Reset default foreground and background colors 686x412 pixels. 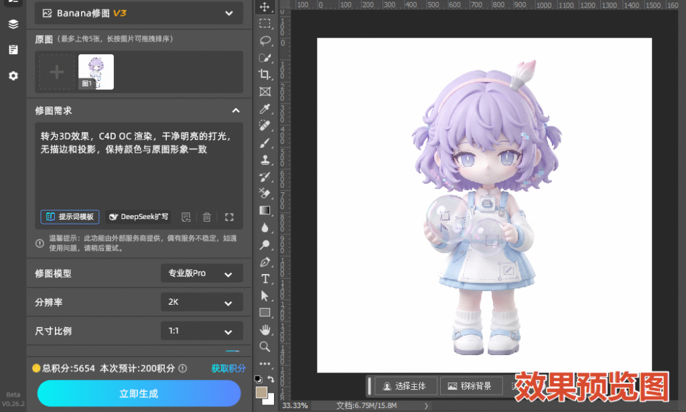coord(259,379)
